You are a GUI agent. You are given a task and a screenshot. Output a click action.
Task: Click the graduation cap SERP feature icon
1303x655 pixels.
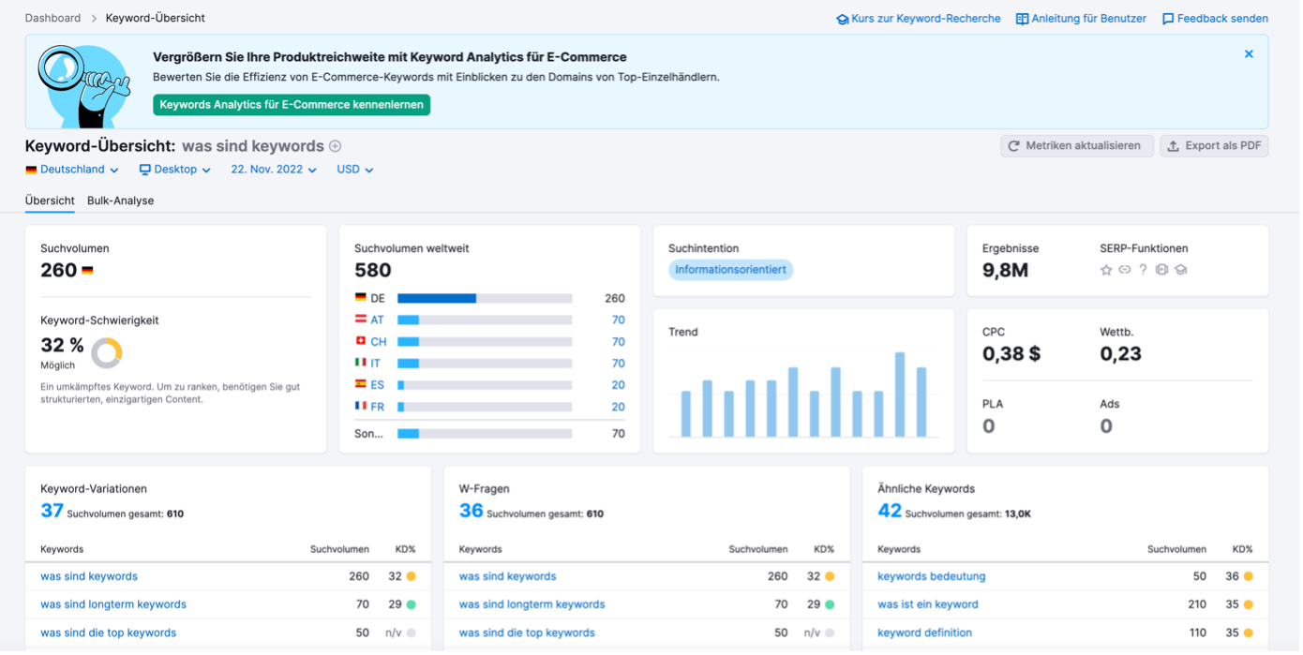click(x=1180, y=270)
